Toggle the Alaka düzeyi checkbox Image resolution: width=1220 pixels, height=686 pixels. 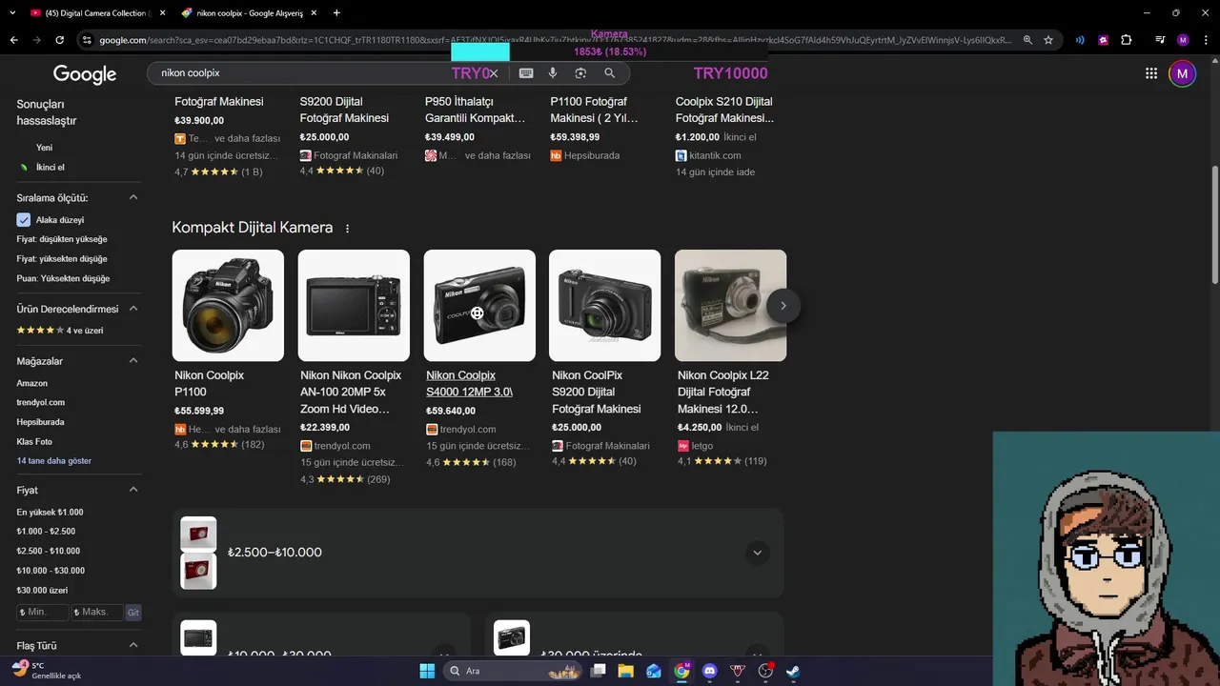tap(24, 220)
